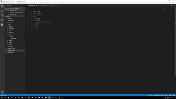Image resolution: width=176 pixels, height=99 pixels.
Task: Collapse the group_vars folder
Action: pyautogui.click(x=7, y=20)
